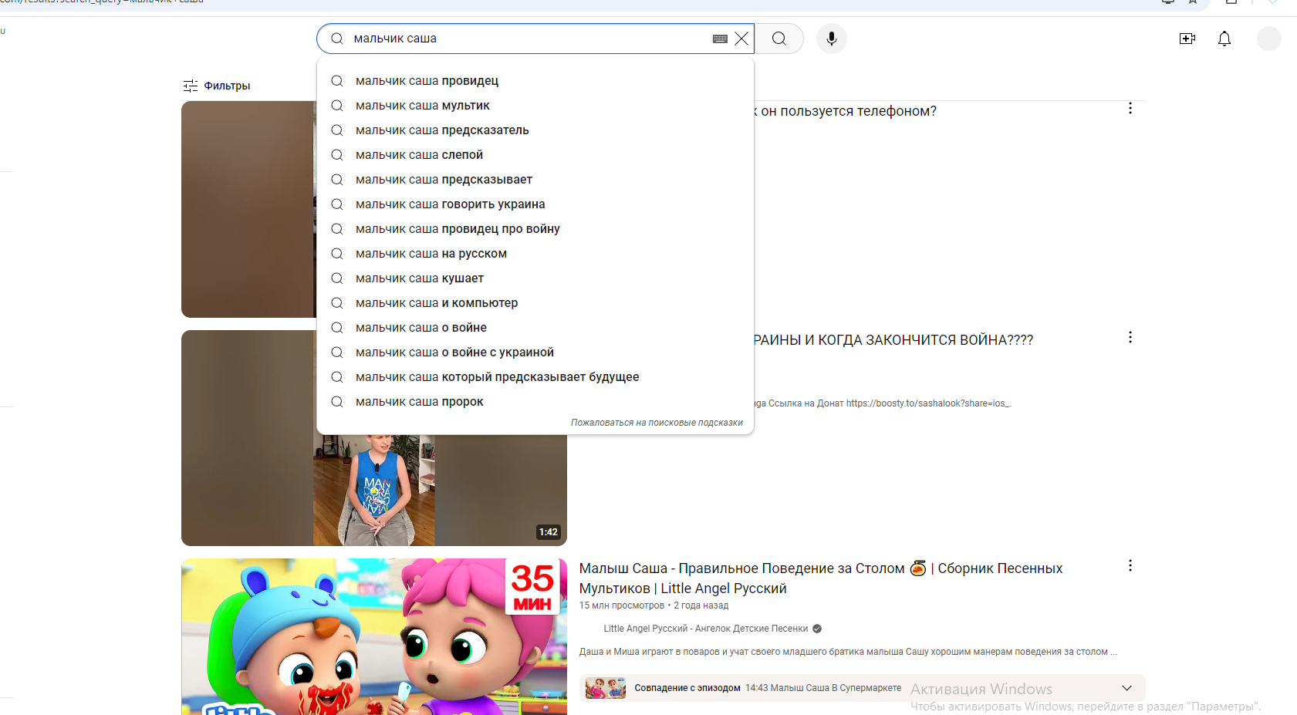Open more options for Малыш Саша video
Viewport: 1297px width, 715px height.
[x=1130, y=566]
